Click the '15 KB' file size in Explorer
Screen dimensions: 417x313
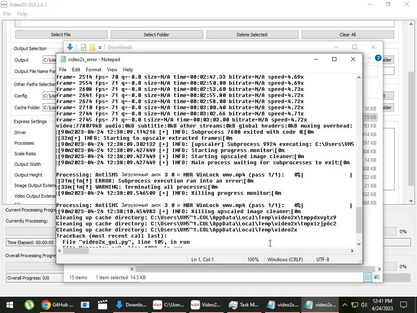click(371, 117)
